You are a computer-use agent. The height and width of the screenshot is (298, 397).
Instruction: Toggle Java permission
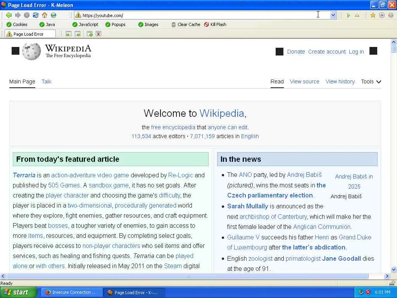[x=47, y=24]
